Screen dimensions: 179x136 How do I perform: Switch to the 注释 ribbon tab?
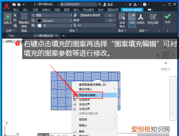tap(35, 10)
